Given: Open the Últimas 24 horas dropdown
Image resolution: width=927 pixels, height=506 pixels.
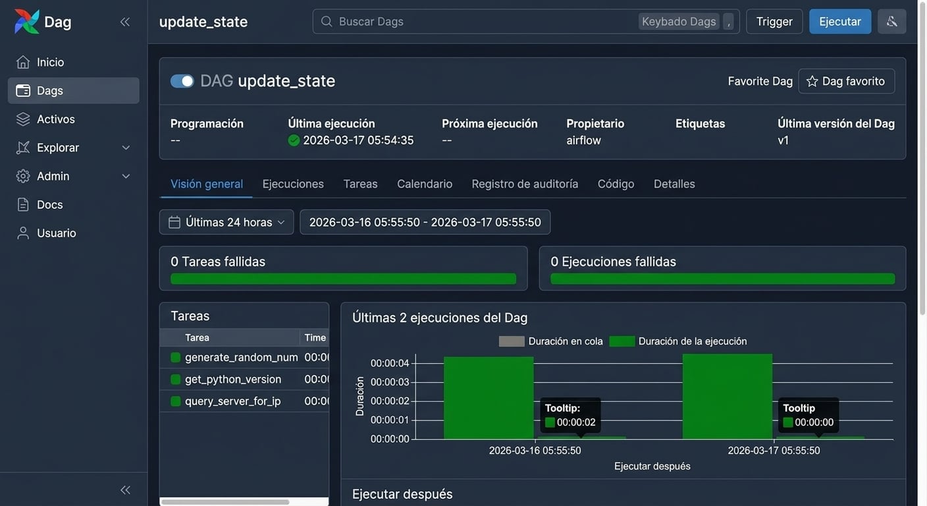Looking at the screenshot, I should 226,222.
